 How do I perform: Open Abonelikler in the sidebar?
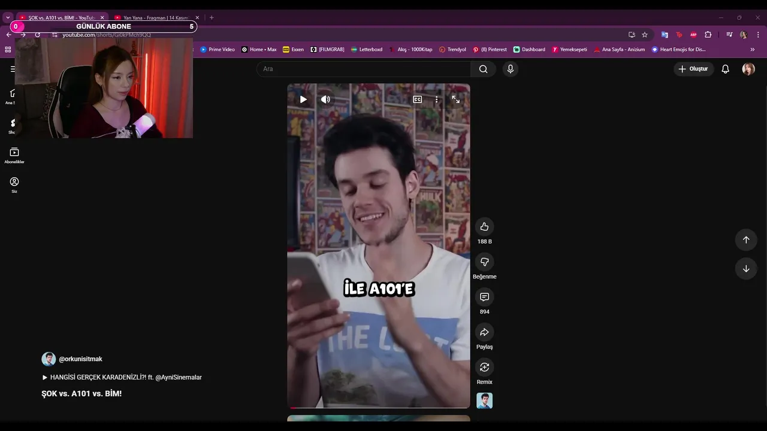coord(14,155)
